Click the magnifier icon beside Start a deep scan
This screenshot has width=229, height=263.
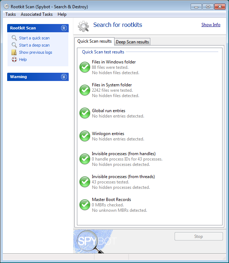pyautogui.click(x=14, y=45)
